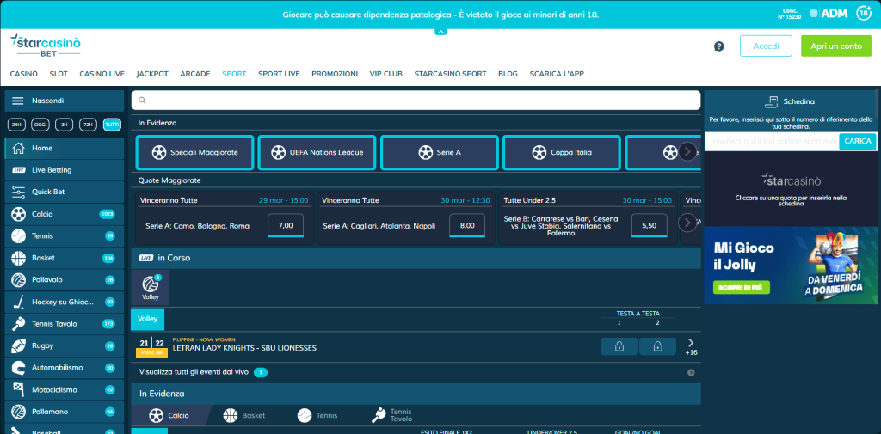Enable the 72H time filter

pos(88,125)
